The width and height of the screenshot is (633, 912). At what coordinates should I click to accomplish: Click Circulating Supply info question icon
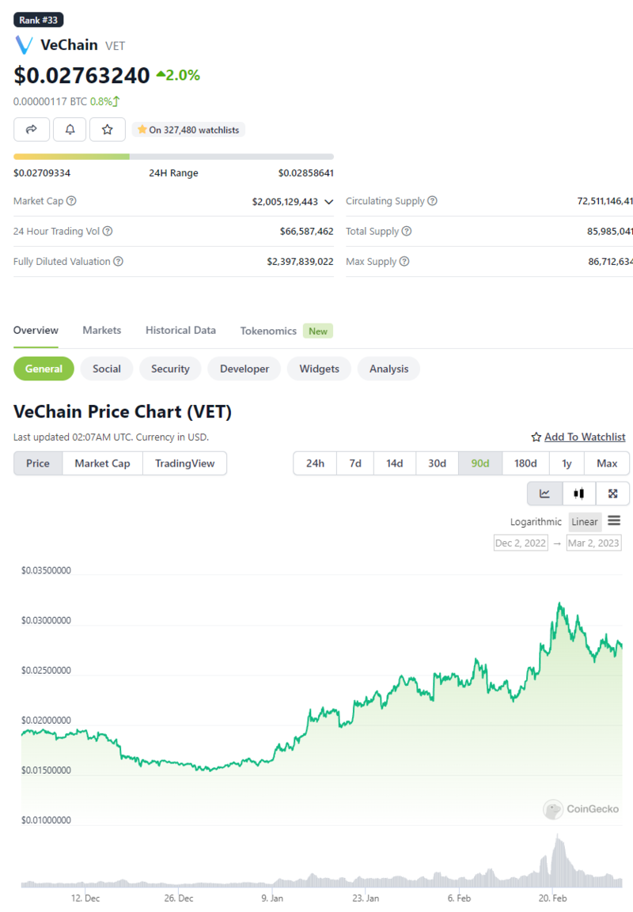click(433, 202)
